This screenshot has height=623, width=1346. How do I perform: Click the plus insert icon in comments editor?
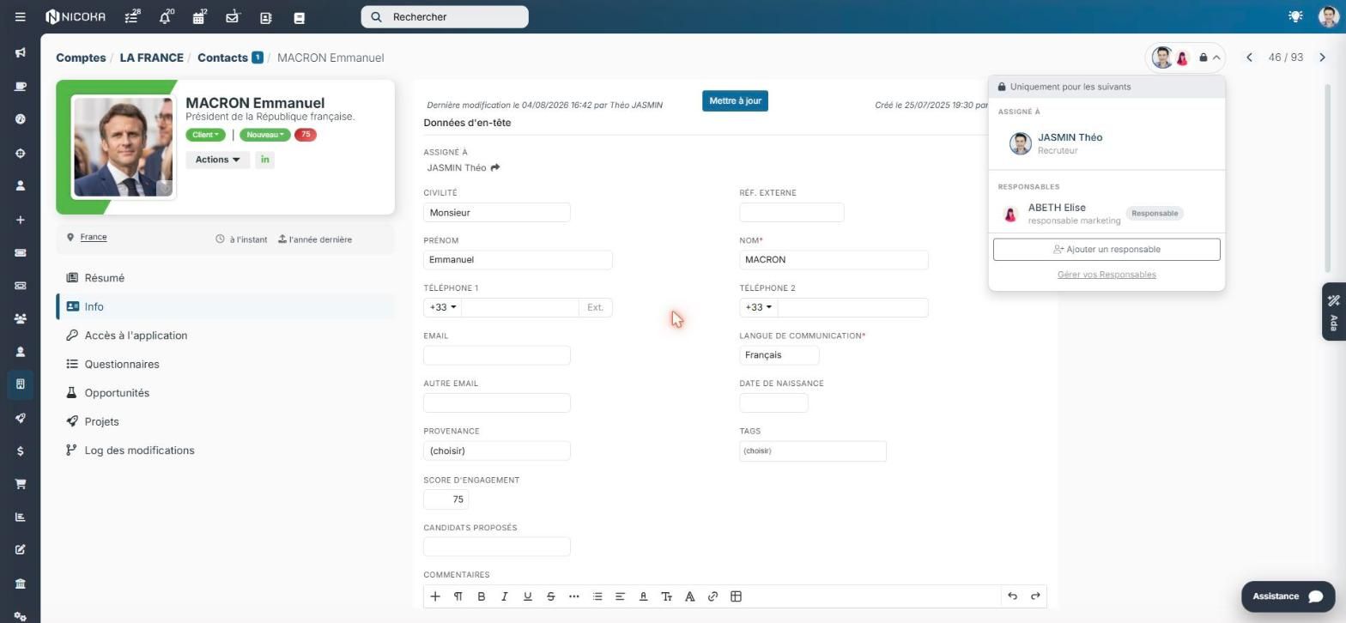click(x=435, y=596)
